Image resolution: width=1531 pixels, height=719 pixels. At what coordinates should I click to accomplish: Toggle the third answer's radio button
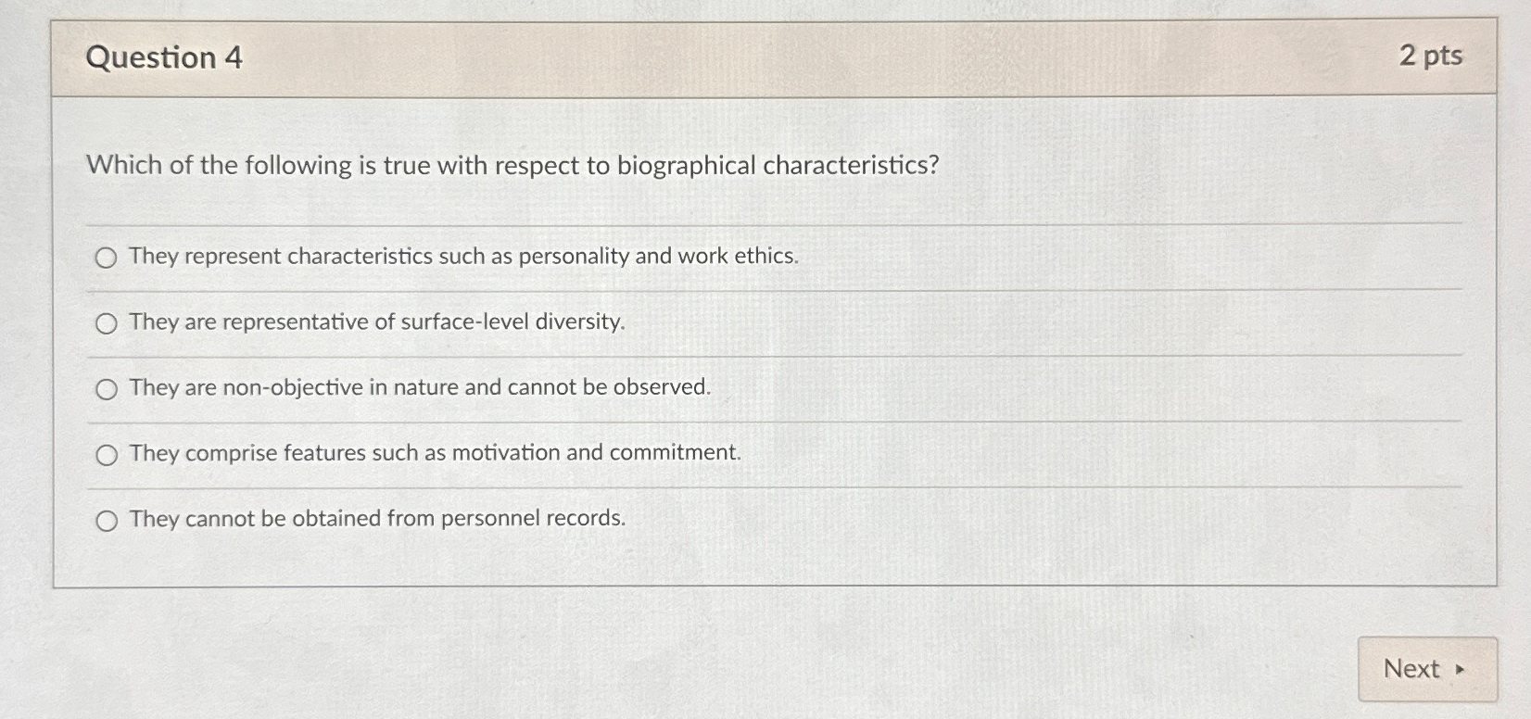[108, 388]
